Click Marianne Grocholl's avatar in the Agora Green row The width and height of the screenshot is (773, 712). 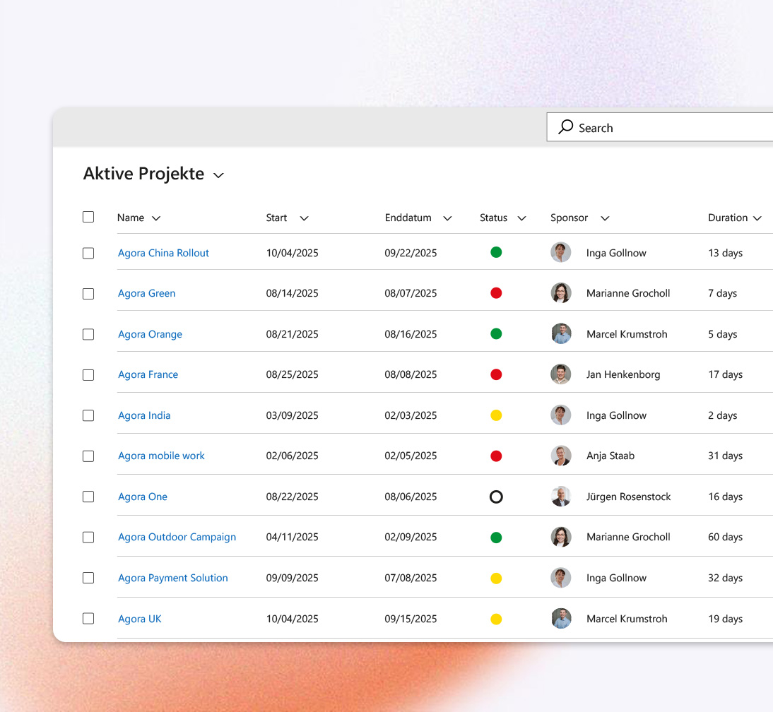(560, 292)
